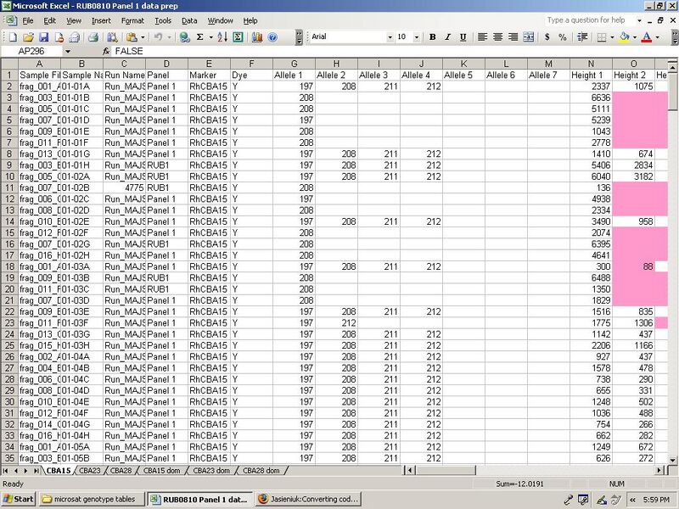
Task: Select the Sort Ascending icon
Action: [x=222, y=39]
